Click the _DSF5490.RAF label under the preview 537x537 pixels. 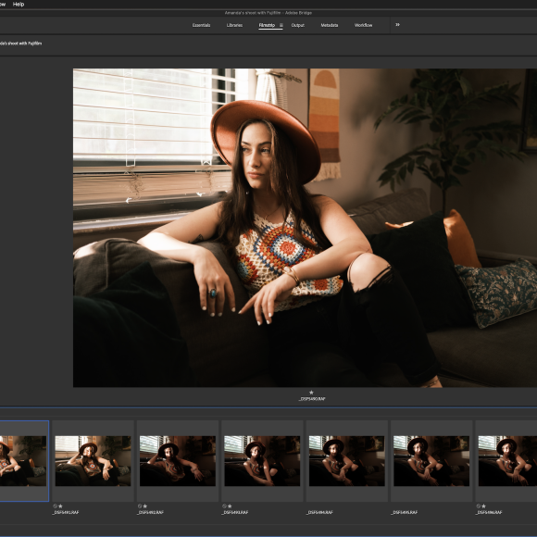click(312, 399)
